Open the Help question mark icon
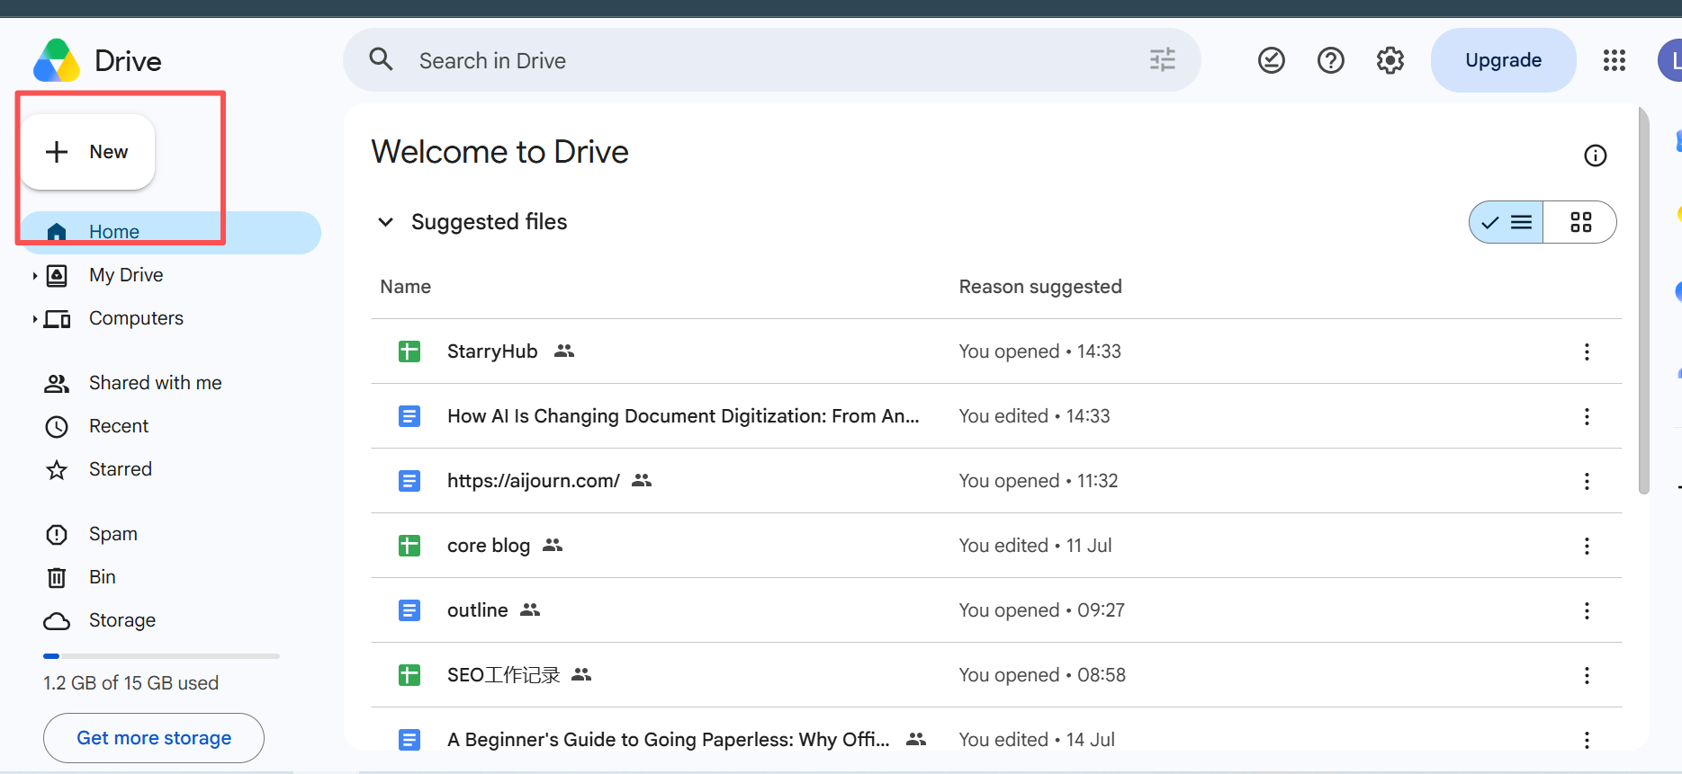The width and height of the screenshot is (1682, 774). point(1330,60)
